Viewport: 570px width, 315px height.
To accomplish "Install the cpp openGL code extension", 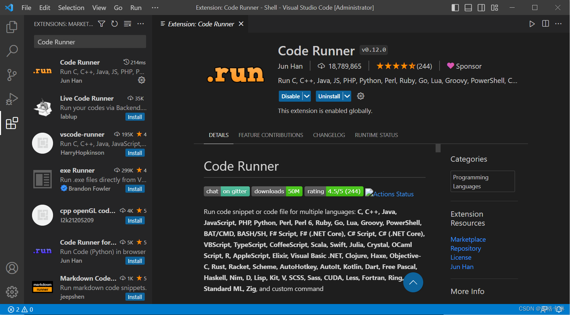I will point(135,221).
